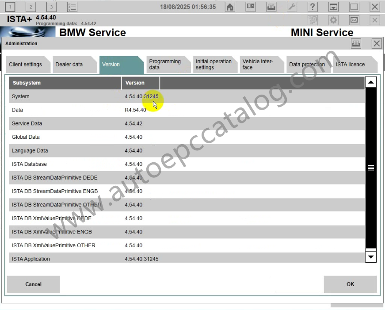Open operation tab 3 in top bar

pos(51,7)
